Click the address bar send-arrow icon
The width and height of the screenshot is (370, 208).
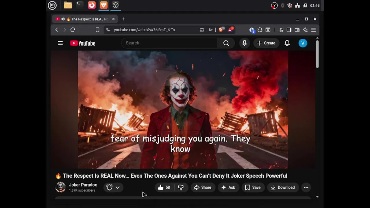pos(211,30)
